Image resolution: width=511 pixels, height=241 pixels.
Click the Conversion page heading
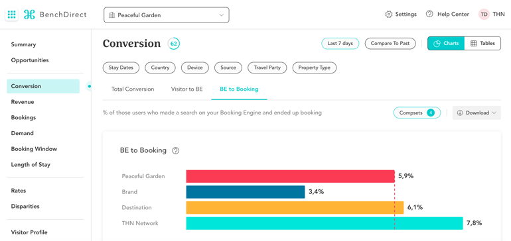[x=131, y=44]
